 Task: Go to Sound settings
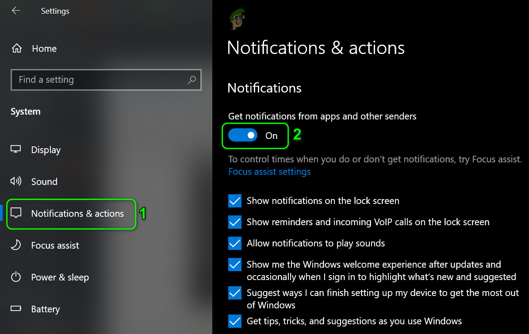click(44, 181)
